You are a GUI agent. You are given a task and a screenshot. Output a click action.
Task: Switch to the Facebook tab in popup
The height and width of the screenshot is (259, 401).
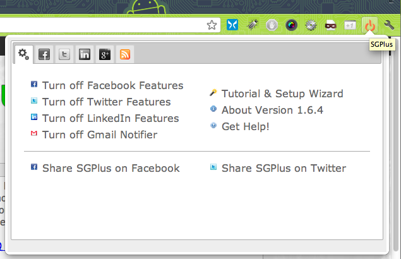pos(44,54)
